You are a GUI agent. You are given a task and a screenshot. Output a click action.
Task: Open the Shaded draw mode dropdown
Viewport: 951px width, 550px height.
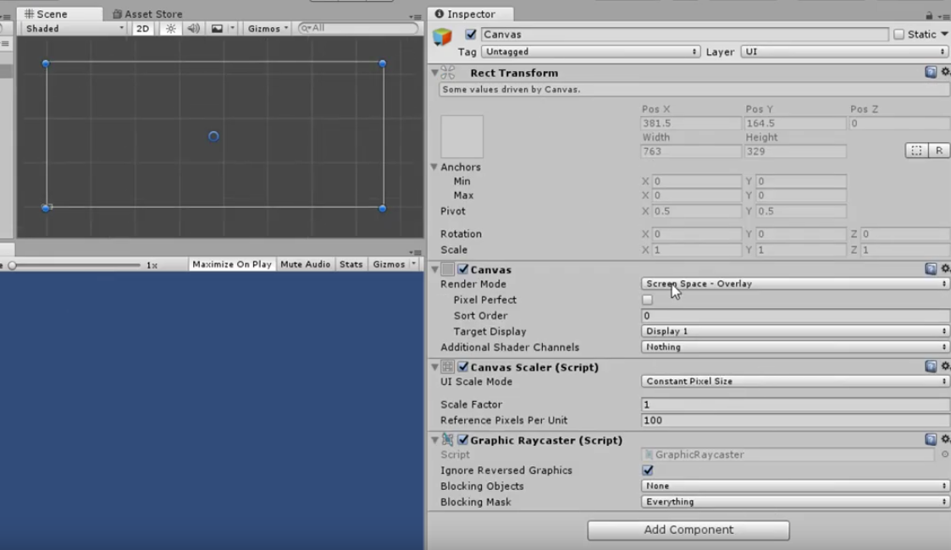tap(72, 28)
